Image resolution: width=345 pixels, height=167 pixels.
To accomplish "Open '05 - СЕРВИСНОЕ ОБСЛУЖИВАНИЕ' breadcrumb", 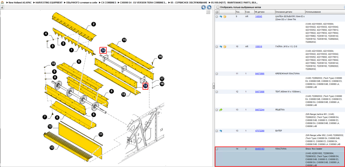I will [x=189, y=2].
